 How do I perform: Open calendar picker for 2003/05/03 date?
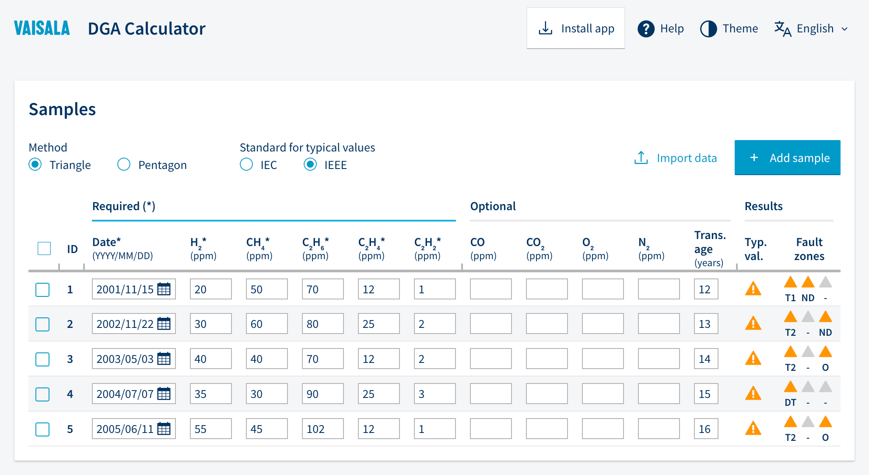(x=164, y=359)
